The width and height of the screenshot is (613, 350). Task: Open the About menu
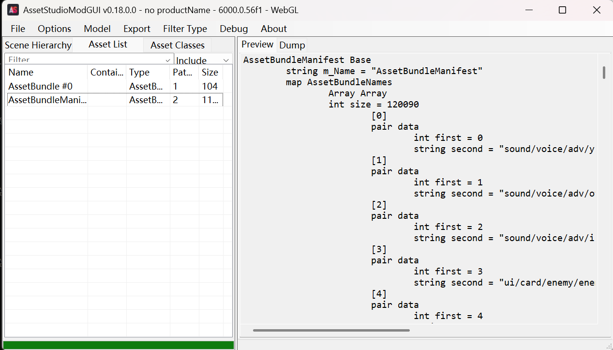(274, 29)
